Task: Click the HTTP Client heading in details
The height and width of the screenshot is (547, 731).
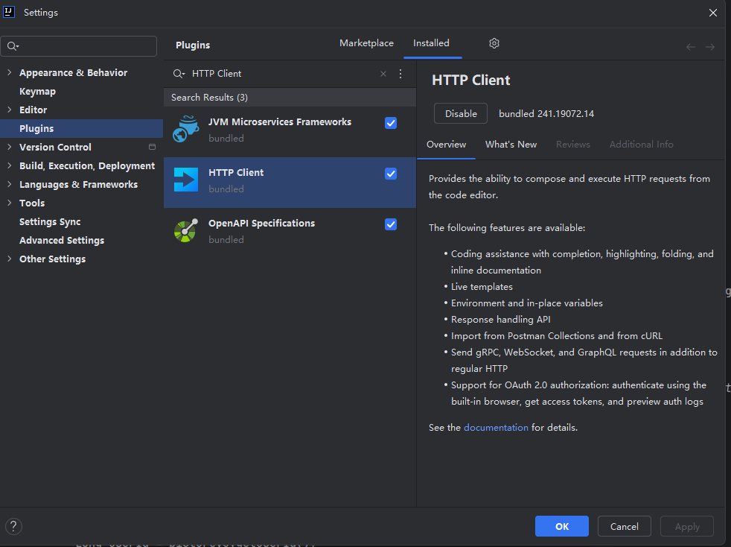Action: 471,80
